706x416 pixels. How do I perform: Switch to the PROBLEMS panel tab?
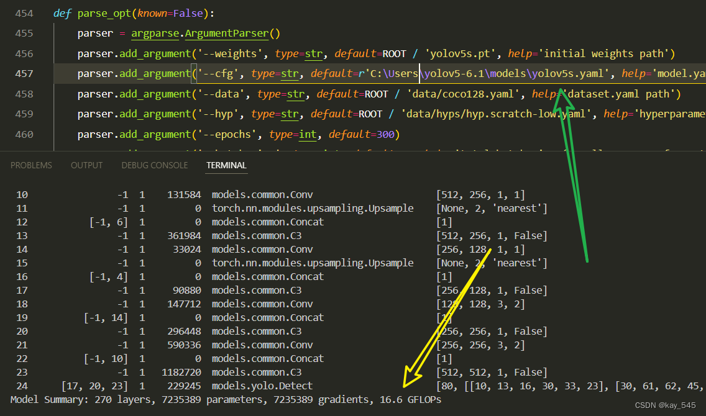(31, 165)
